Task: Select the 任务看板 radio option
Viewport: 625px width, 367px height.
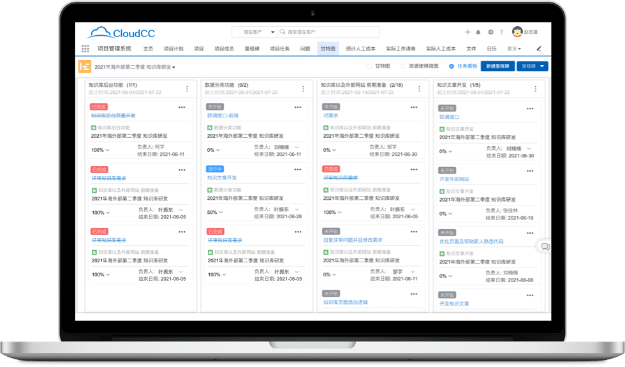Action: [x=452, y=66]
